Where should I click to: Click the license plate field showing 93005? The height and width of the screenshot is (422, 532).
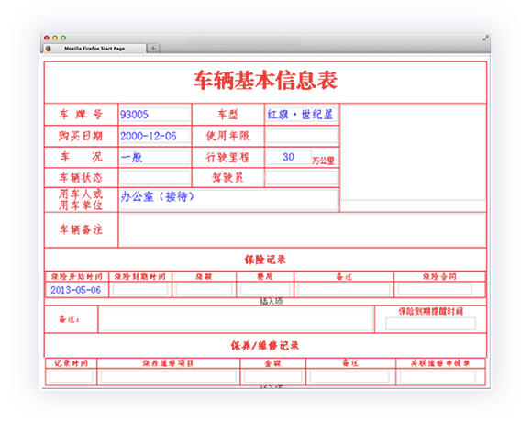pyautogui.click(x=154, y=115)
